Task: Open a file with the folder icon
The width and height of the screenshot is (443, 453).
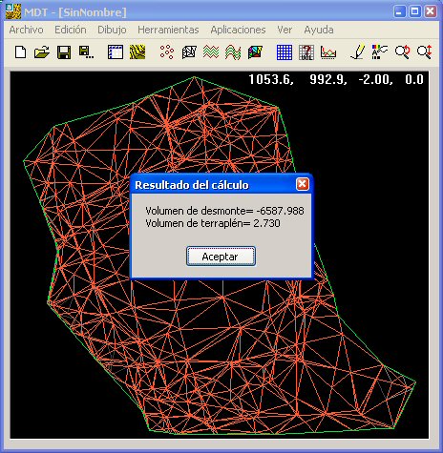Action: coord(42,52)
